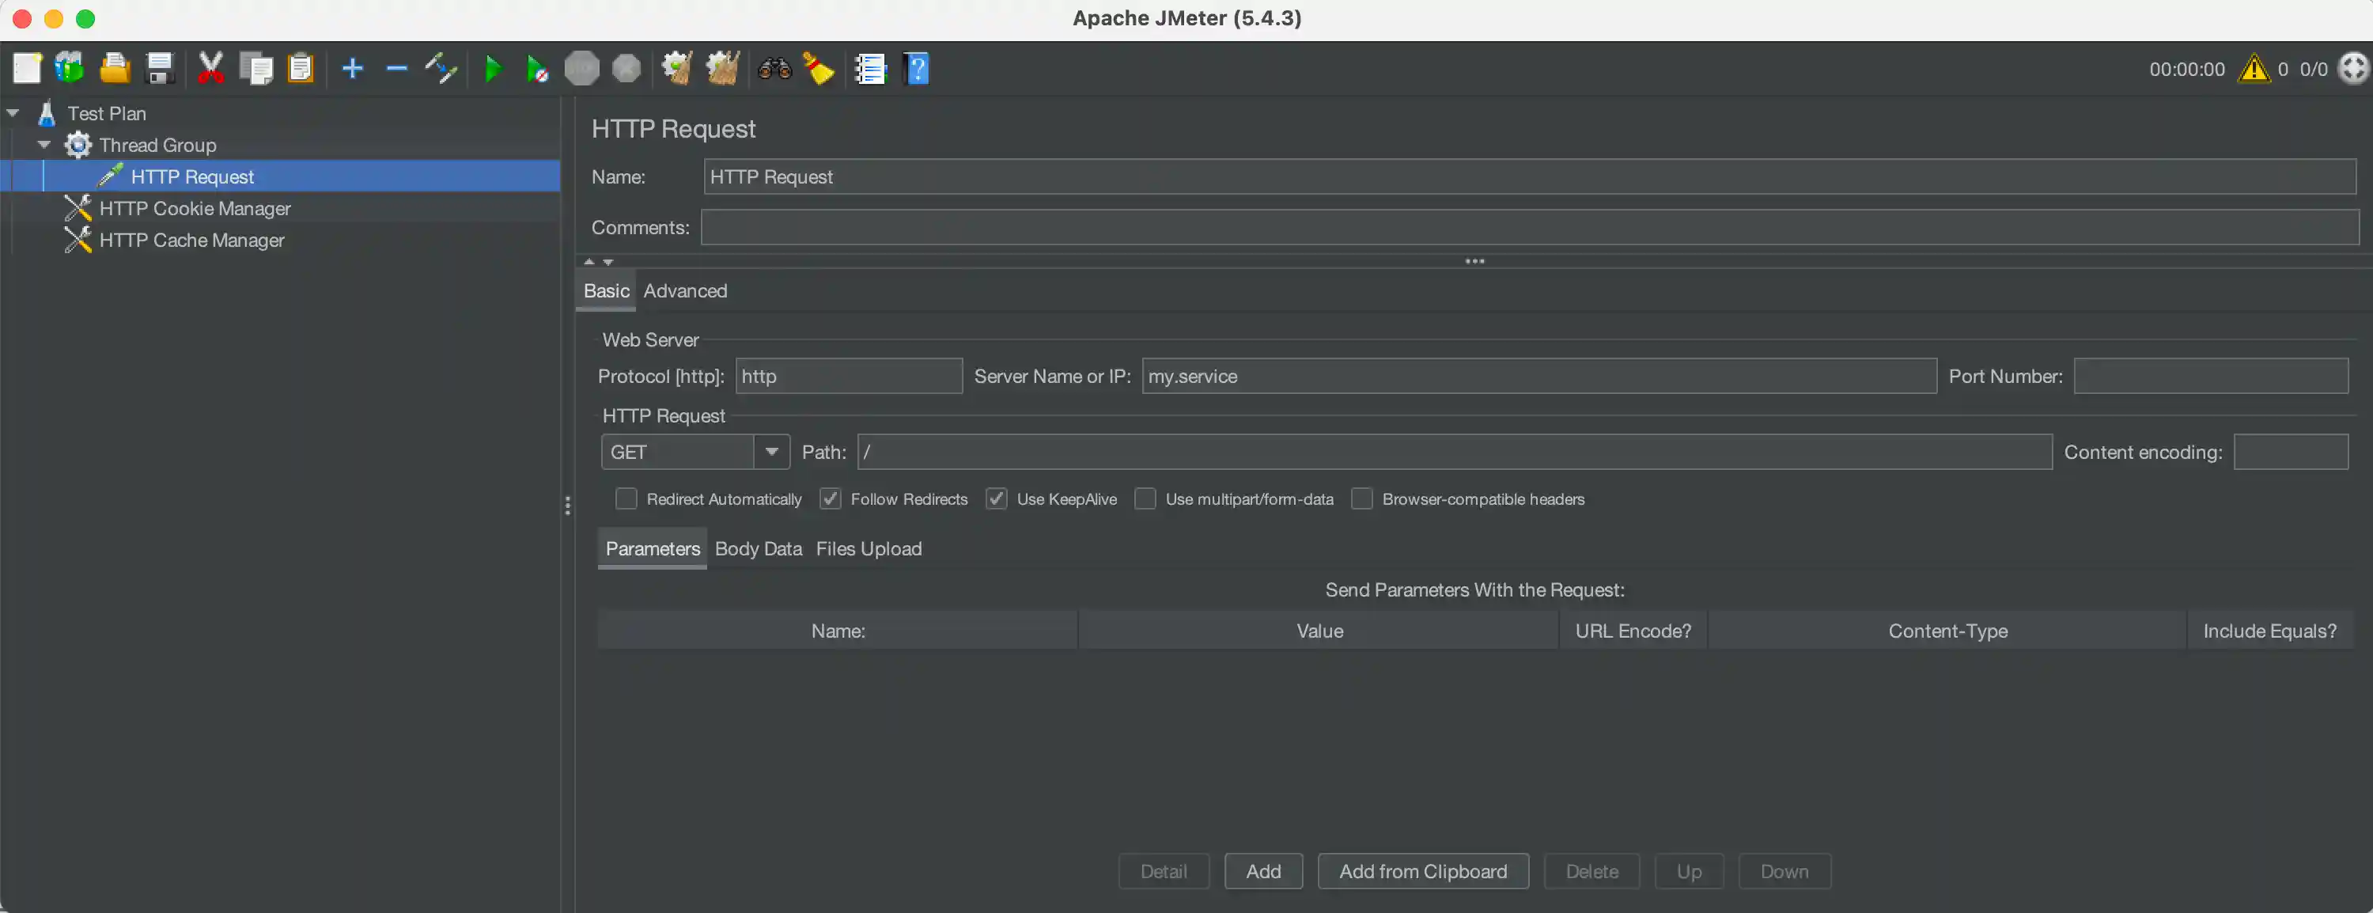Open the Search icon (binoculars) in toolbar

coord(774,68)
